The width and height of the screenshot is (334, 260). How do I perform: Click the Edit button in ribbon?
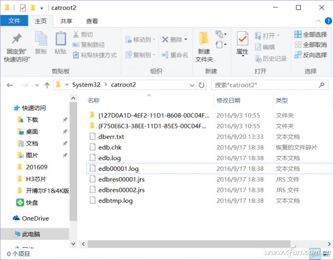265,47
